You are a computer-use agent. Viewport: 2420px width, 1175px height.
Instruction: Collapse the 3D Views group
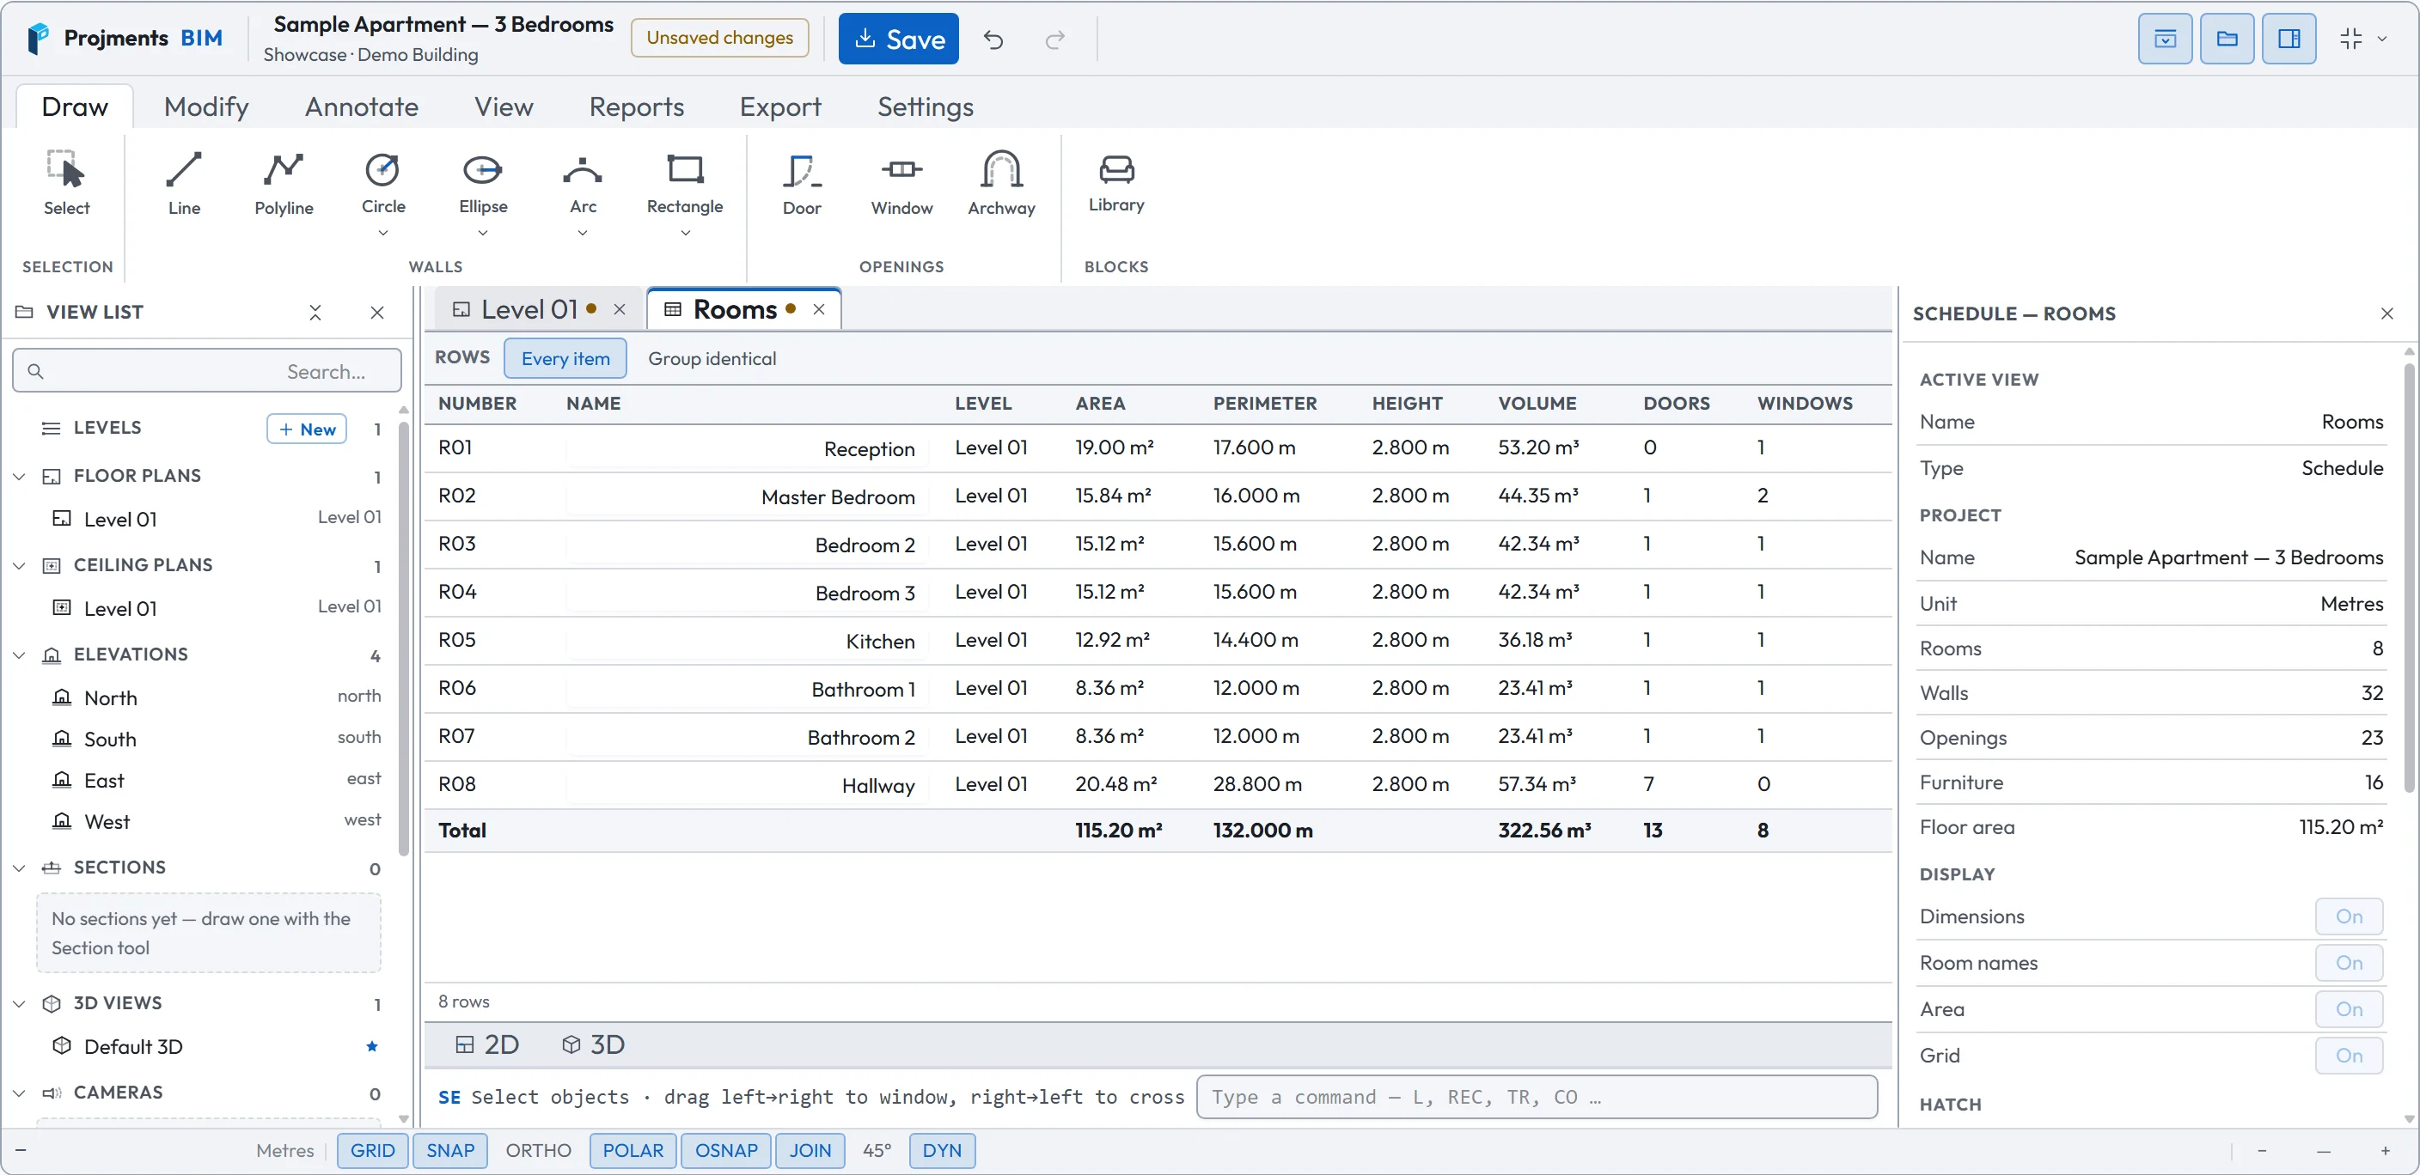tap(19, 1003)
